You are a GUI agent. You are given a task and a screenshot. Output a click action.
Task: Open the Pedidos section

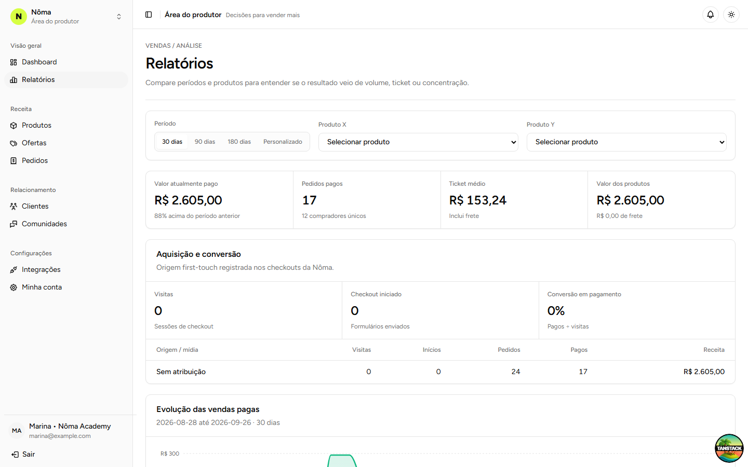[x=66, y=161]
